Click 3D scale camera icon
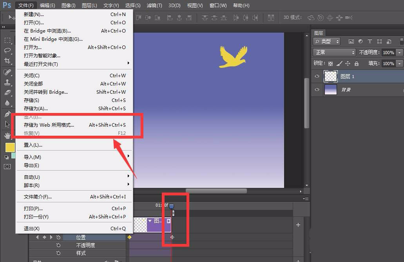This screenshot has height=262, width=404. coord(349,18)
